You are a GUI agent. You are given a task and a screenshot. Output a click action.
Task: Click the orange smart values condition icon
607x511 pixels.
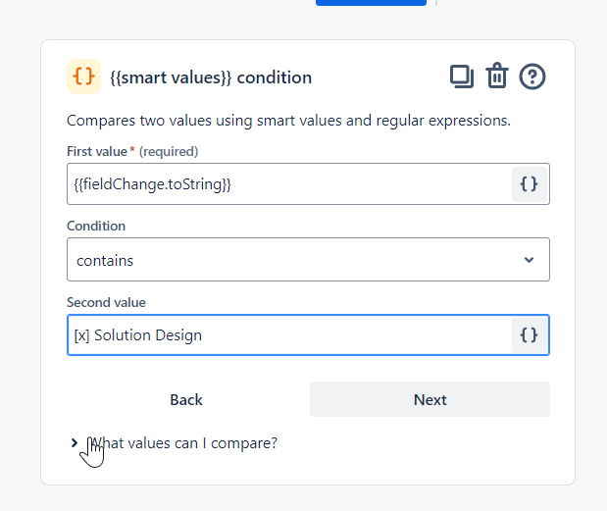pos(83,77)
